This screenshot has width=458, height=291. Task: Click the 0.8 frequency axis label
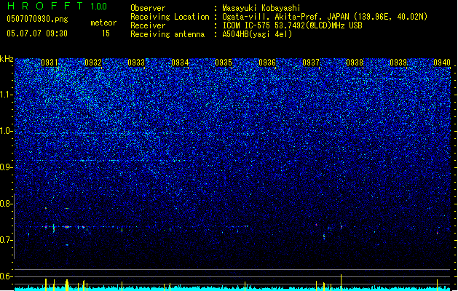(7, 204)
